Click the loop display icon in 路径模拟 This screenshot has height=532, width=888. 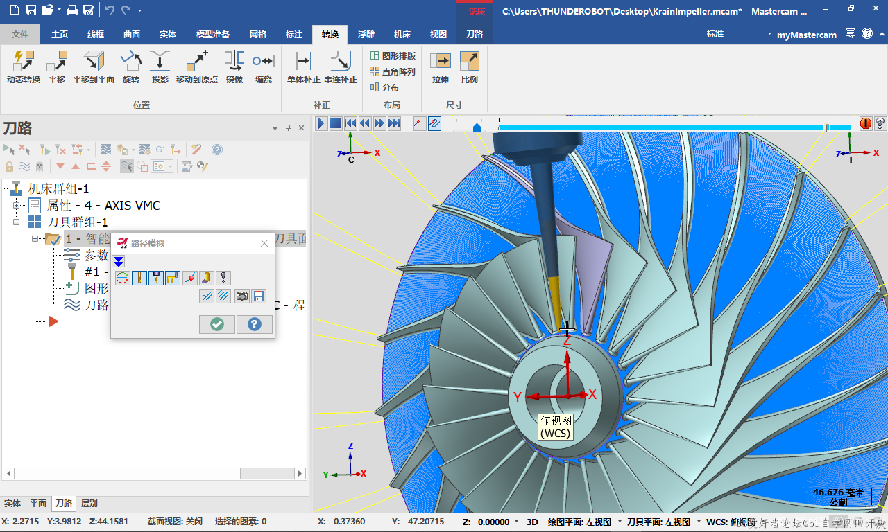pyautogui.click(x=123, y=278)
